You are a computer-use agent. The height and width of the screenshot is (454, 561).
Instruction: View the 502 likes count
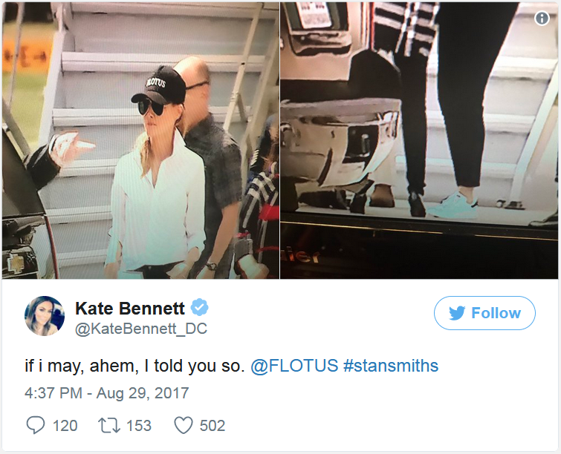pyautogui.click(x=213, y=425)
